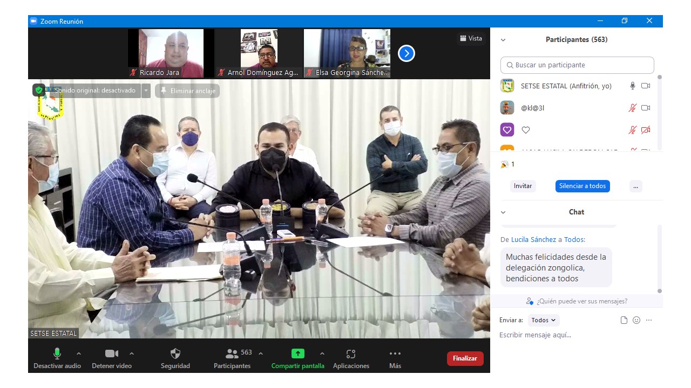Click the SETSE ESTATAL name label on the video
The height and width of the screenshot is (388, 691).
click(53, 334)
